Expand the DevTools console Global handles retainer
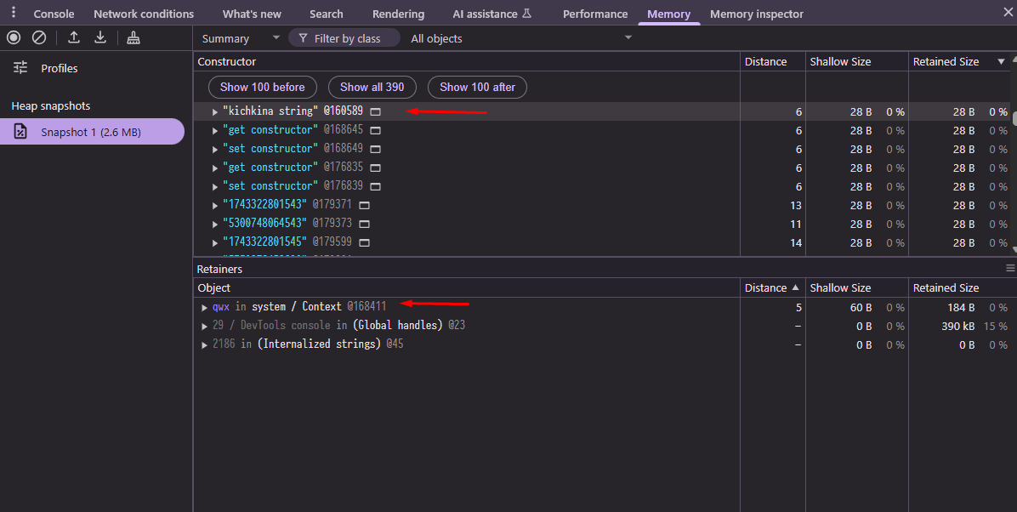1017x512 pixels. [204, 326]
